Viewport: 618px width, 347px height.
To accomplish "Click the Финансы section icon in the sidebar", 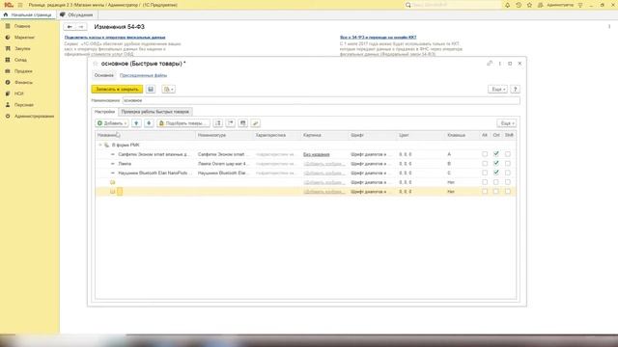I will 8,82.
